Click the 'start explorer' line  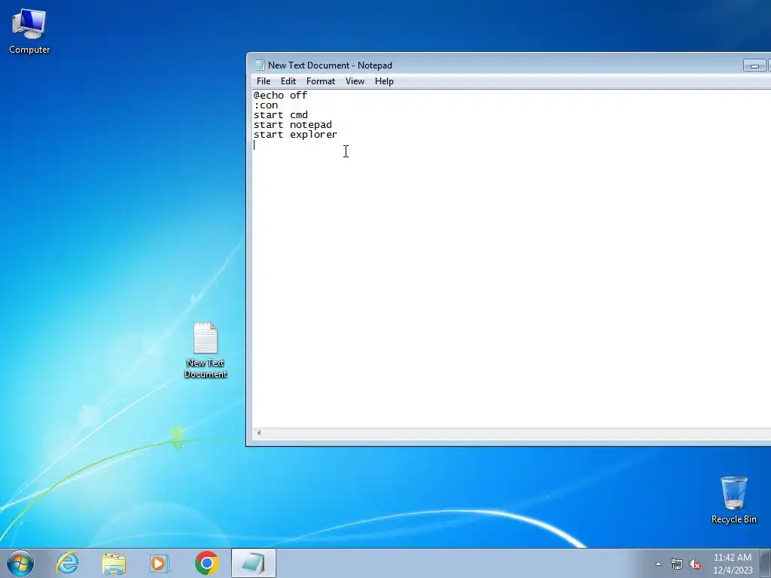[x=295, y=135]
